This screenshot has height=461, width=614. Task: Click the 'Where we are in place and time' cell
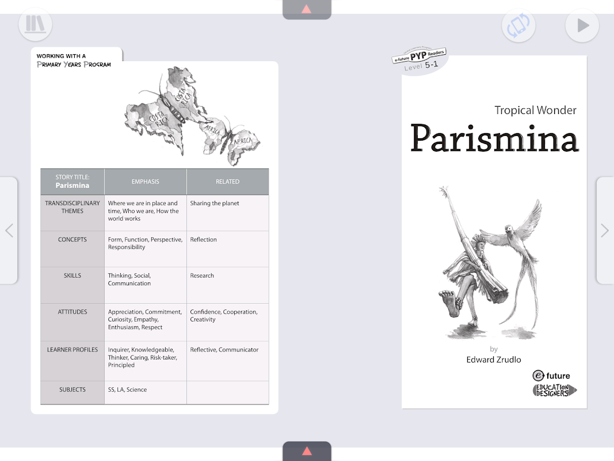(x=145, y=213)
